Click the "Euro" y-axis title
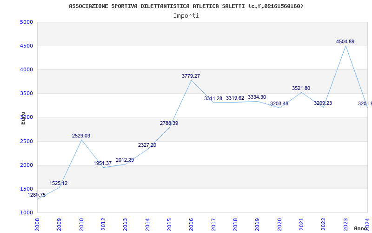Viewport: 372px width, 233px height. (23, 118)
